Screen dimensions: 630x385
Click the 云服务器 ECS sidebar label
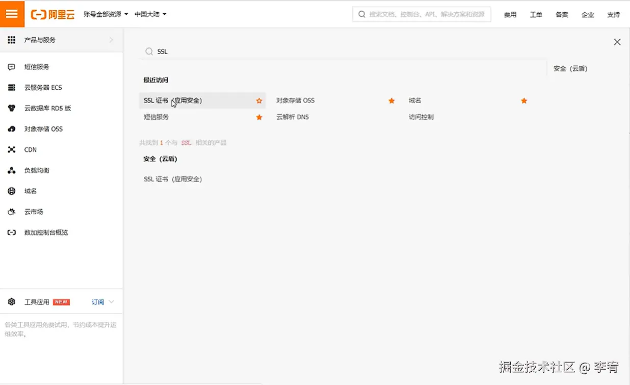[x=43, y=88]
